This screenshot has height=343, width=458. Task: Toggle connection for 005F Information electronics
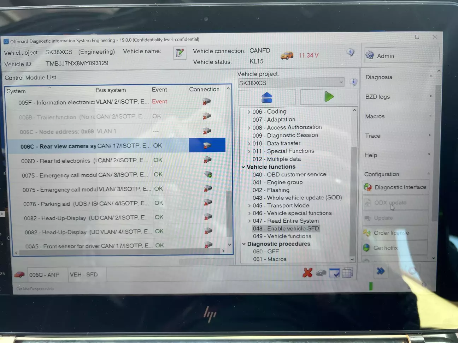tap(206, 102)
